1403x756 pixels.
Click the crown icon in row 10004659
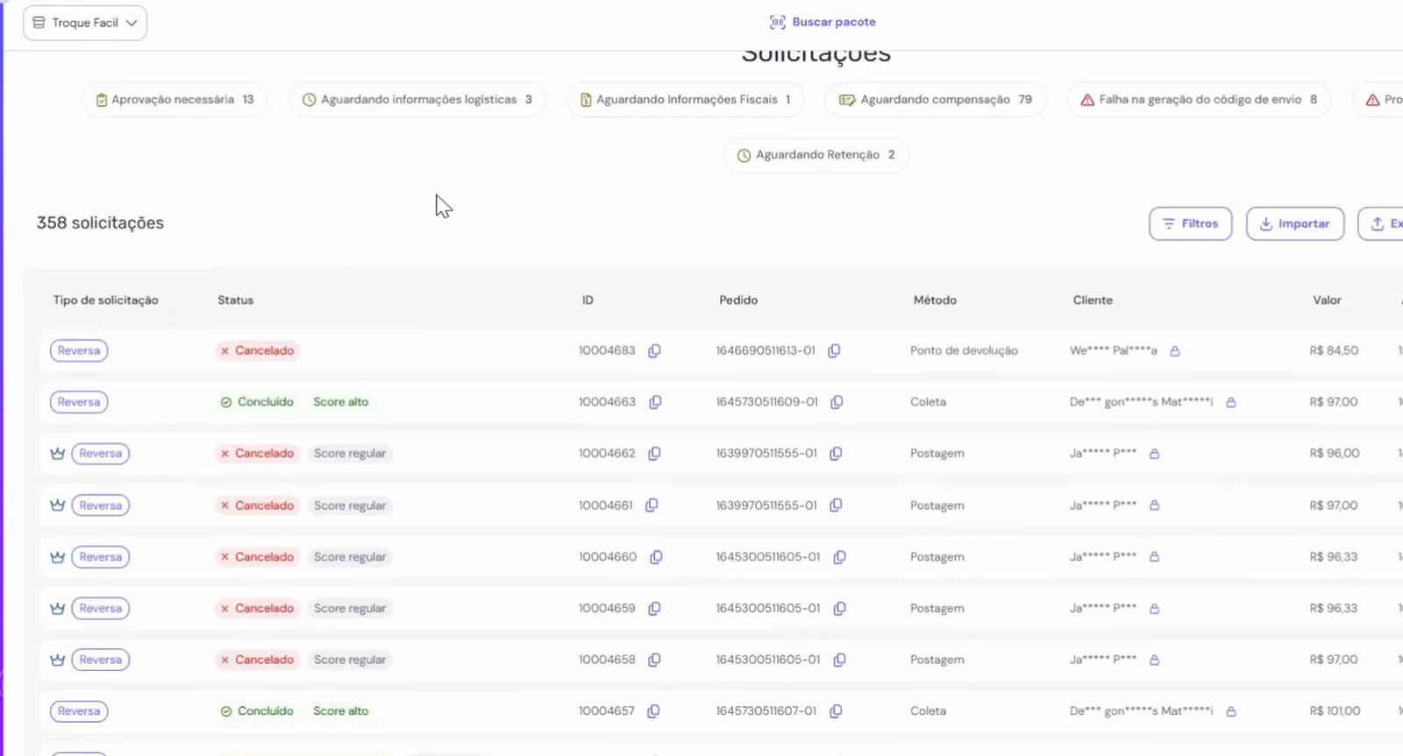pyautogui.click(x=58, y=609)
